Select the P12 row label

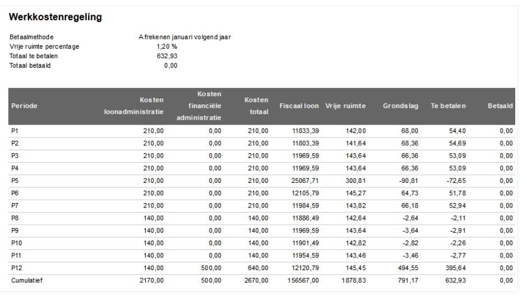tap(17, 268)
